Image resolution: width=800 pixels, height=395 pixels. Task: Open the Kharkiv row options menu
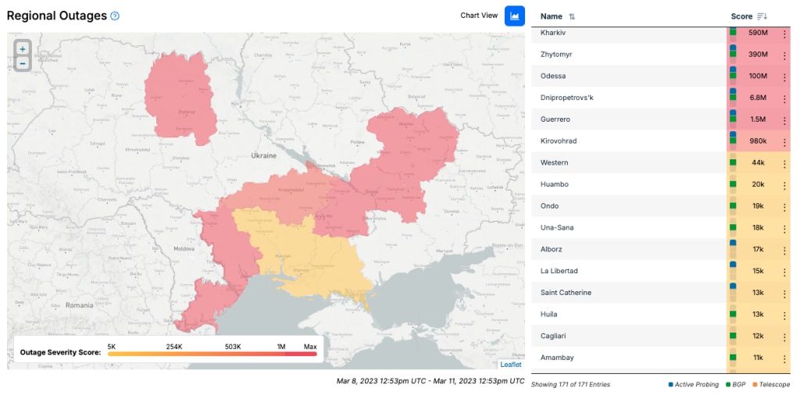[784, 34]
